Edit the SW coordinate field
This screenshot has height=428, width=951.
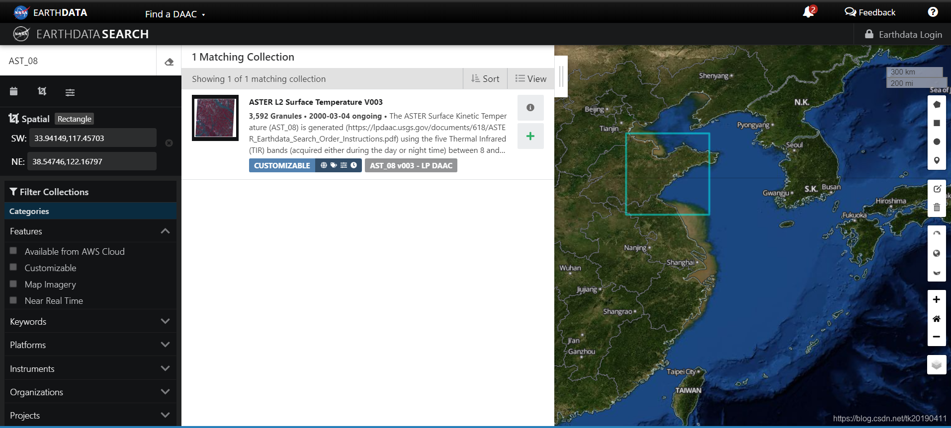(x=93, y=138)
